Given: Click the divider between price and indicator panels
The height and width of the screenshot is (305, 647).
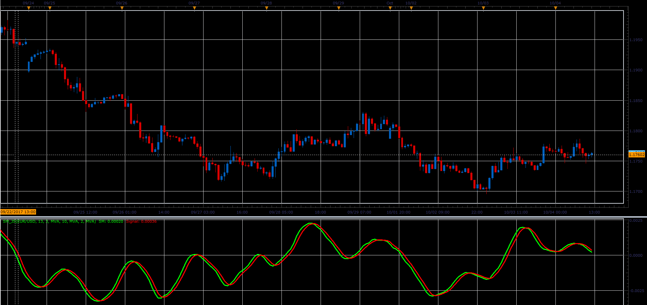Looking at the screenshot, I should pyautogui.click(x=323, y=217).
